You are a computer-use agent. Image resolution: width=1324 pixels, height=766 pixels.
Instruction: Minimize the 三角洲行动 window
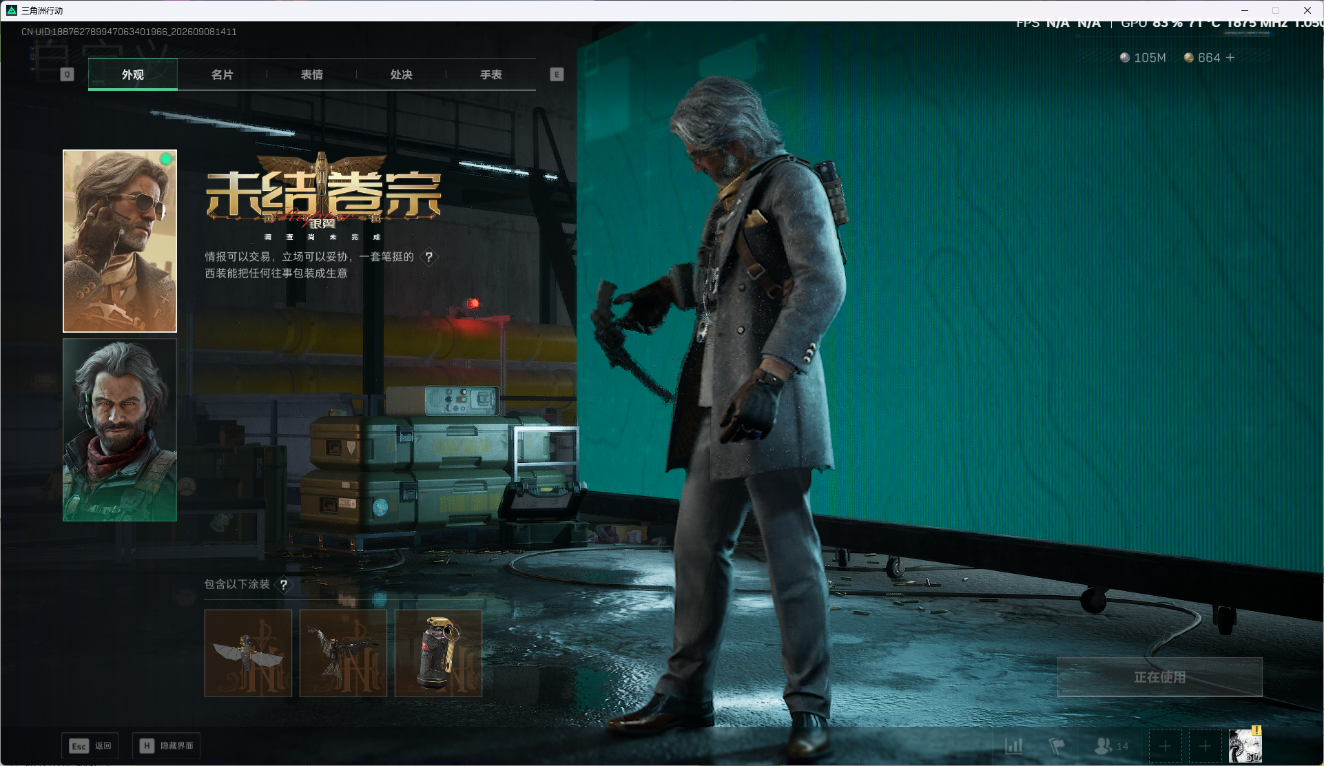pos(1245,10)
